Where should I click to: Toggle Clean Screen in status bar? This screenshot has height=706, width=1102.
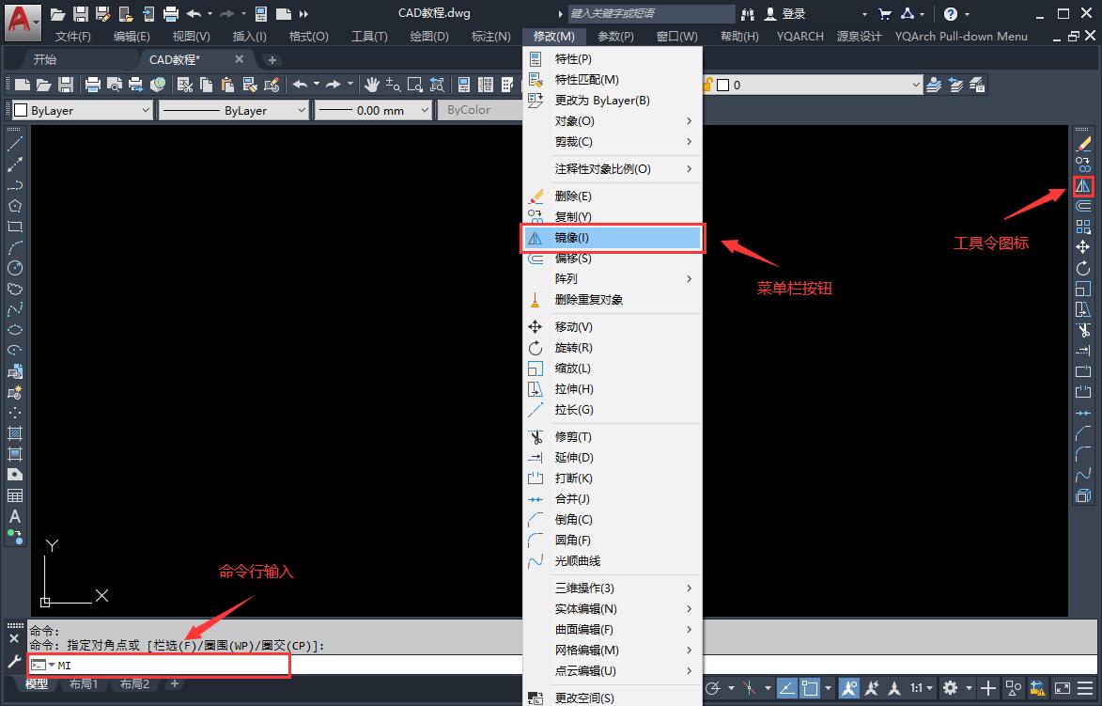[x=1063, y=687]
